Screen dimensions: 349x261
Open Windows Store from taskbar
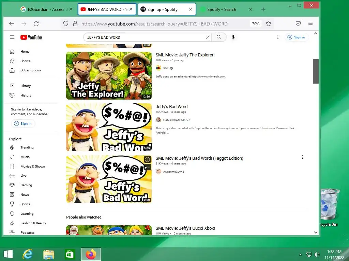coord(69,254)
